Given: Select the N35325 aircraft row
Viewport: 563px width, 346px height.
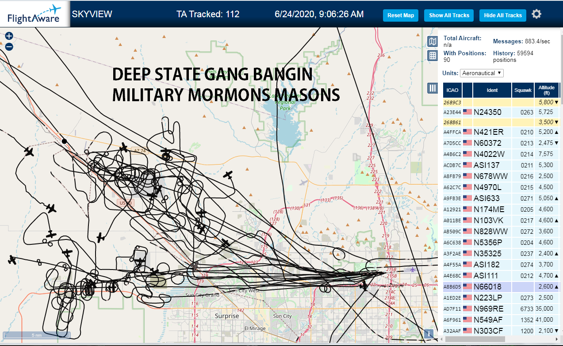Looking at the screenshot, I should [x=502, y=253].
